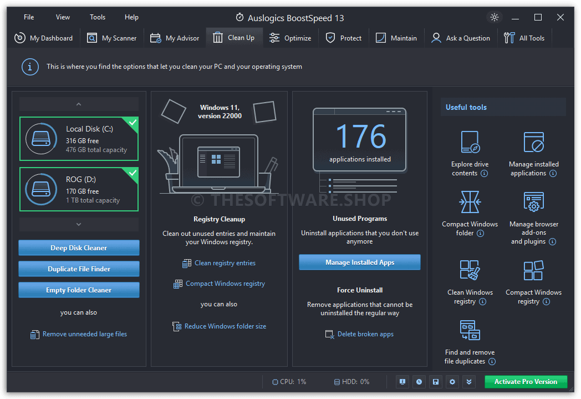Screen dimensions: 581x399
Task: Open settings gear in status bar
Action: 452,382
